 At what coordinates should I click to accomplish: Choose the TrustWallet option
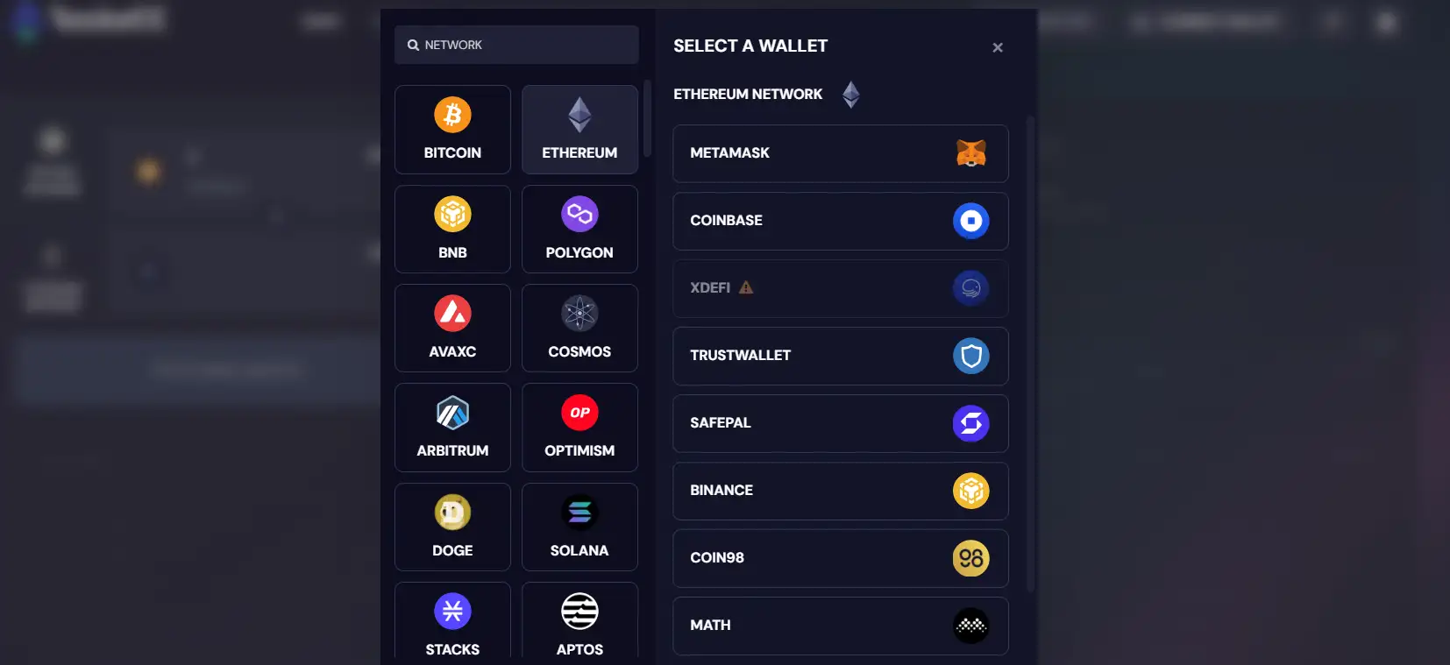840,356
